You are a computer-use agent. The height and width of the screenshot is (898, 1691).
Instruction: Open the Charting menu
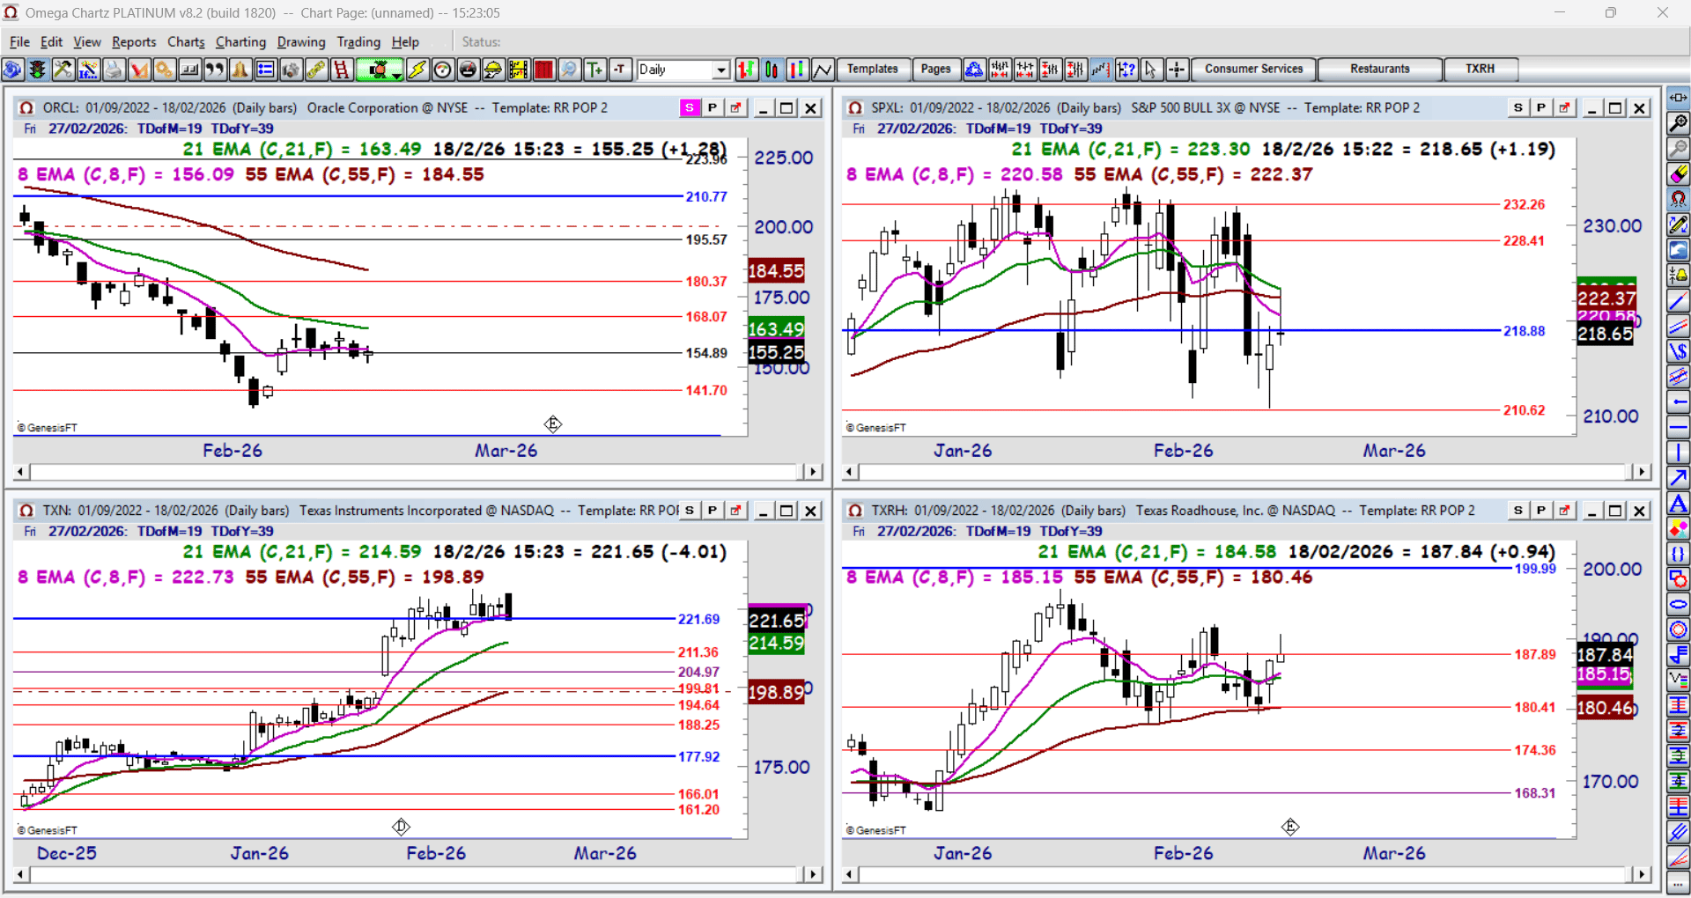[240, 41]
